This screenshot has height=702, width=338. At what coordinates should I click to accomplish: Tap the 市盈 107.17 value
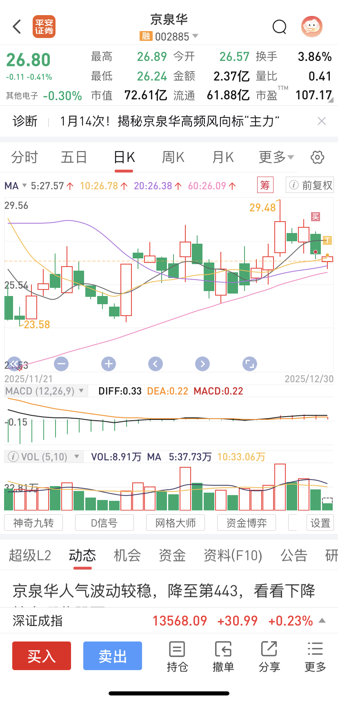point(314,95)
